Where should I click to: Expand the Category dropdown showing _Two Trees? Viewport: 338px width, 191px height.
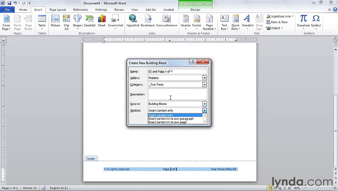coord(204,85)
